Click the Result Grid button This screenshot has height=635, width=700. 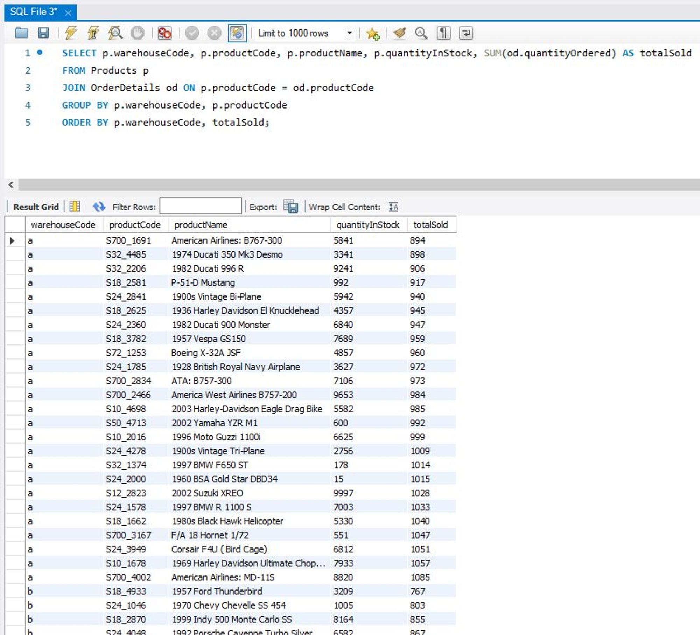coord(36,207)
